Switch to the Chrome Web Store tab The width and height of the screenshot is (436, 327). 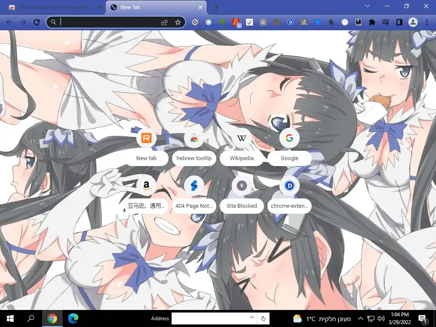(54, 8)
